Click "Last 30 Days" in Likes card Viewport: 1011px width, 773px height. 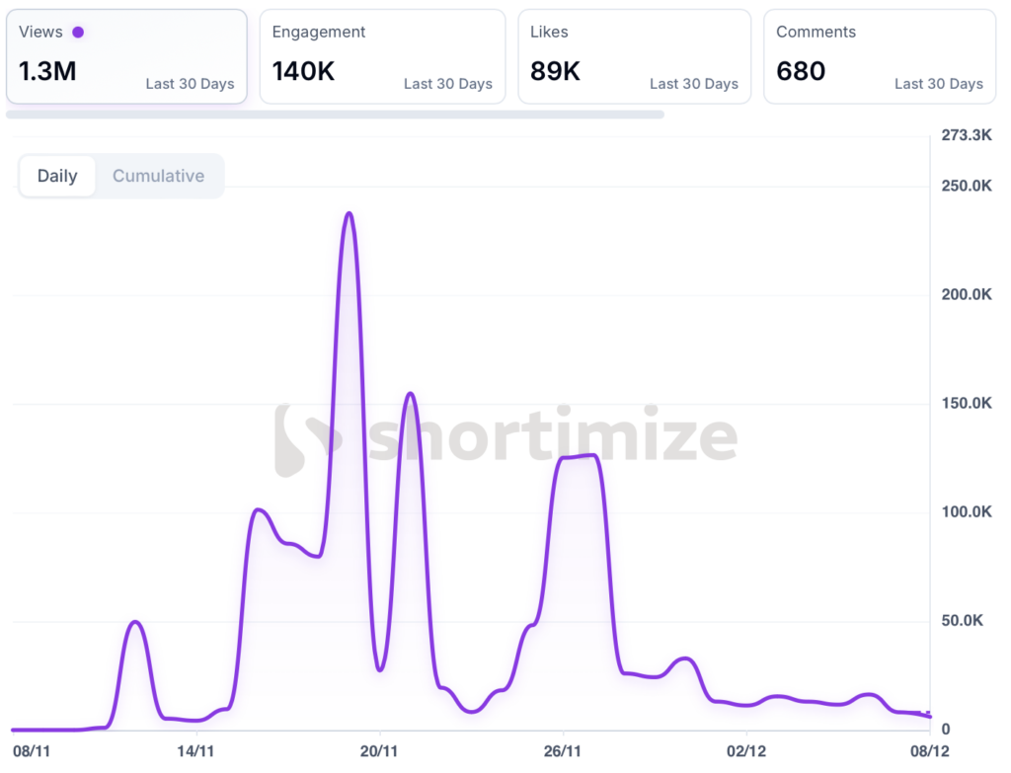click(693, 84)
